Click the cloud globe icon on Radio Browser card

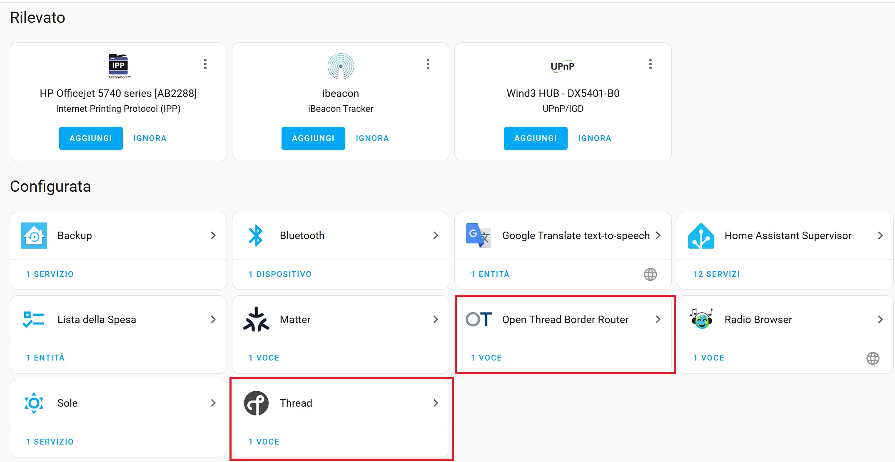tap(873, 358)
